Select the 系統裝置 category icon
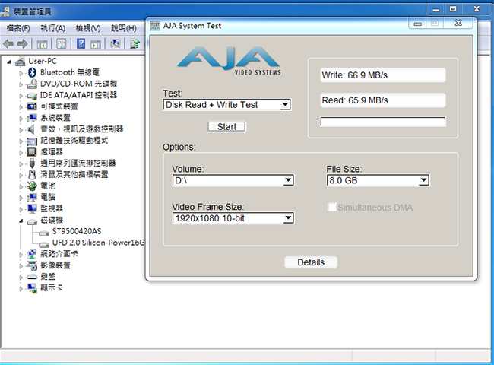This screenshot has width=494, height=365. (32, 118)
